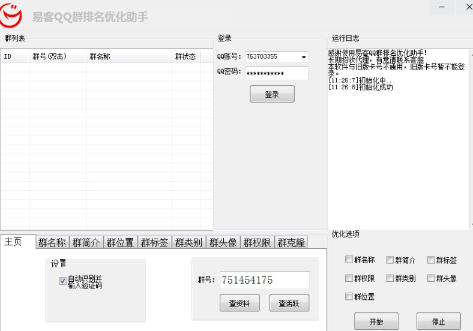This screenshot has height=331, width=473.
Task: Enable the 群简介 optimization checkbox
Action: click(x=390, y=260)
